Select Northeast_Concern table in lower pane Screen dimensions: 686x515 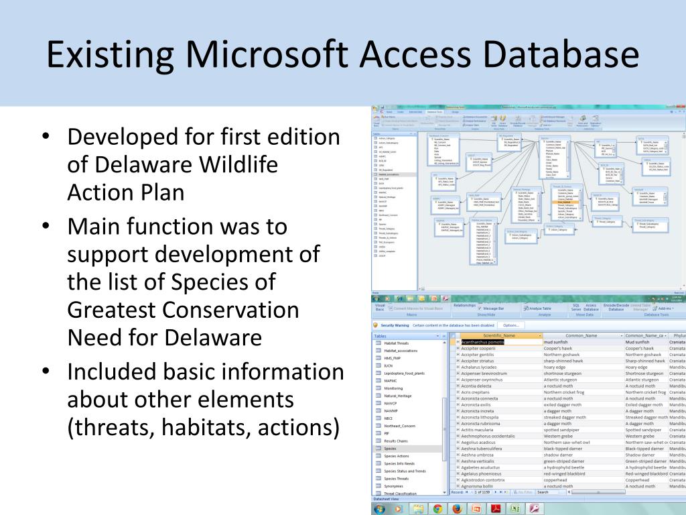[399, 426]
